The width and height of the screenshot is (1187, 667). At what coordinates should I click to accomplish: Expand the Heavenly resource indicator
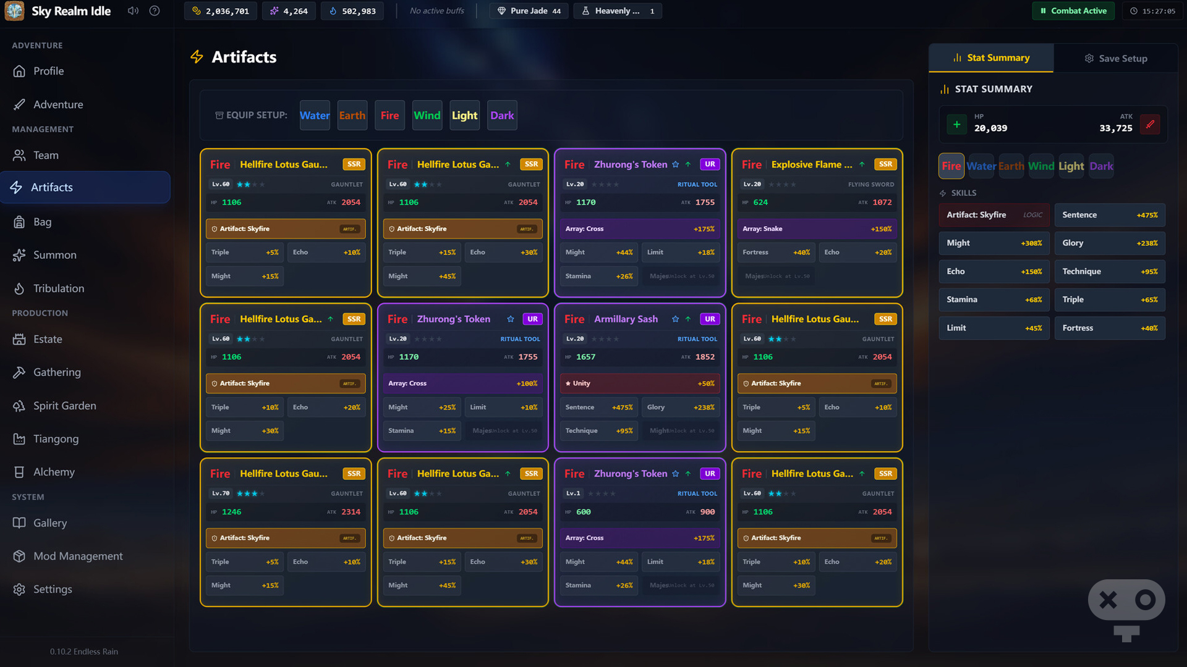[x=618, y=10]
